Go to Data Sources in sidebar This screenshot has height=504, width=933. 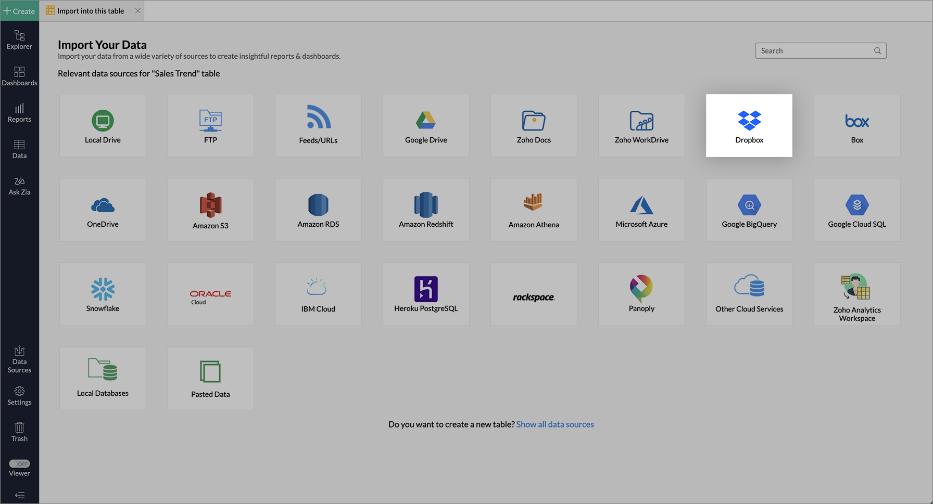(19, 359)
